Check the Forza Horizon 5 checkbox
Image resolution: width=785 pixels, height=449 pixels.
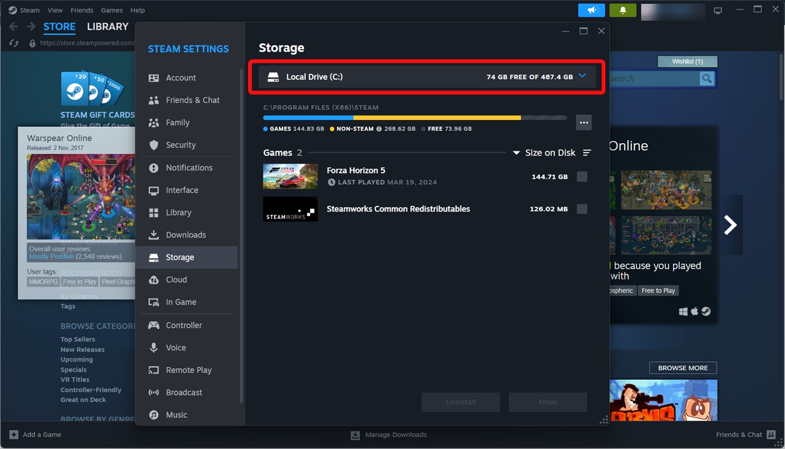coord(582,176)
